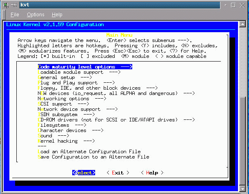Select Code maturity level options entry

click(x=85, y=67)
